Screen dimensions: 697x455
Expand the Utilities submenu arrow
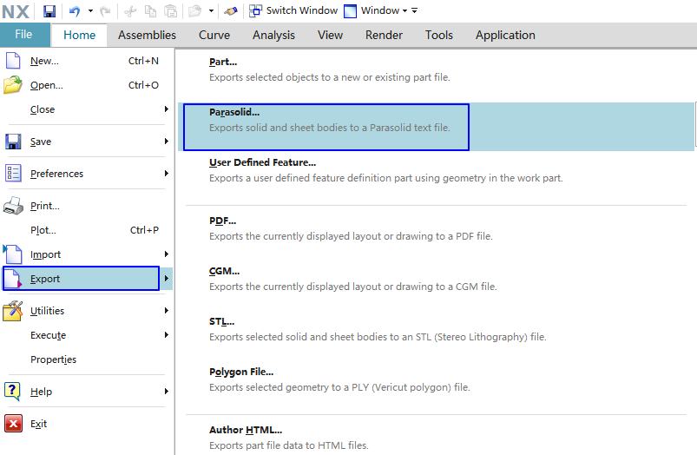(x=167, y=311)
